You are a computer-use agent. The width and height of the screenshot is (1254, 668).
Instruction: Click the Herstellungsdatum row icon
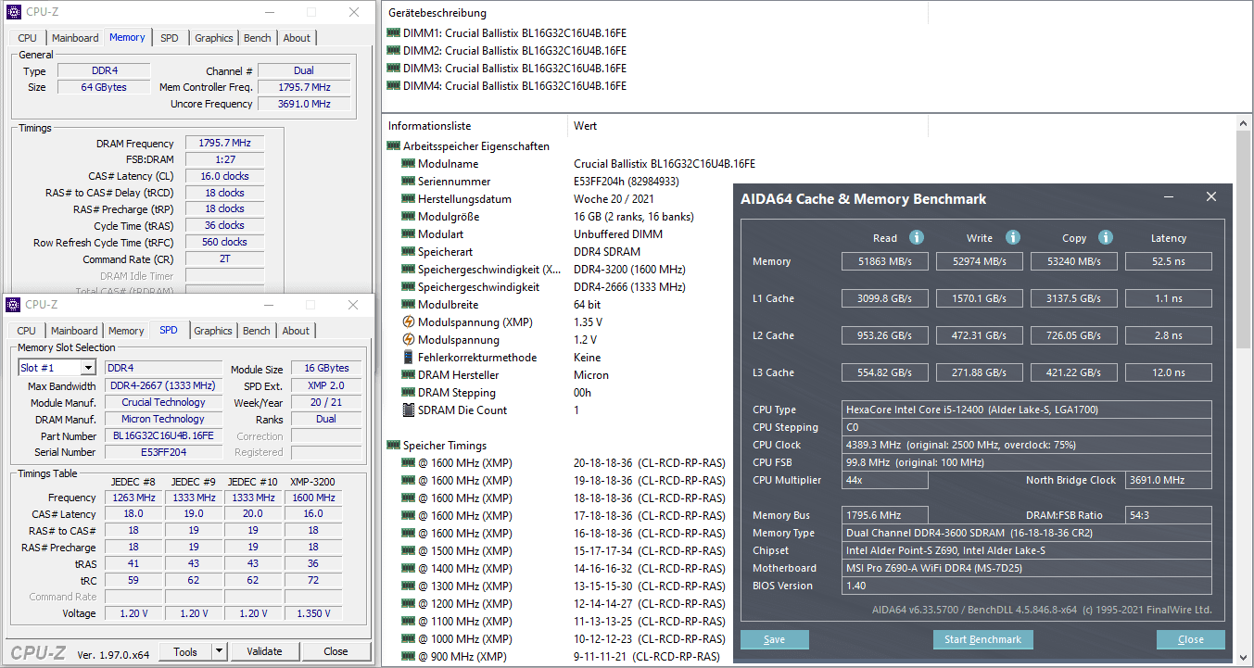pos(409,199)
